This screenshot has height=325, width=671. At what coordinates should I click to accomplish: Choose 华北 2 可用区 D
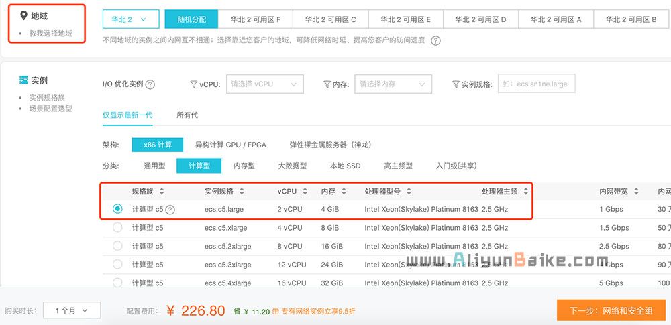tap(480, 19)
